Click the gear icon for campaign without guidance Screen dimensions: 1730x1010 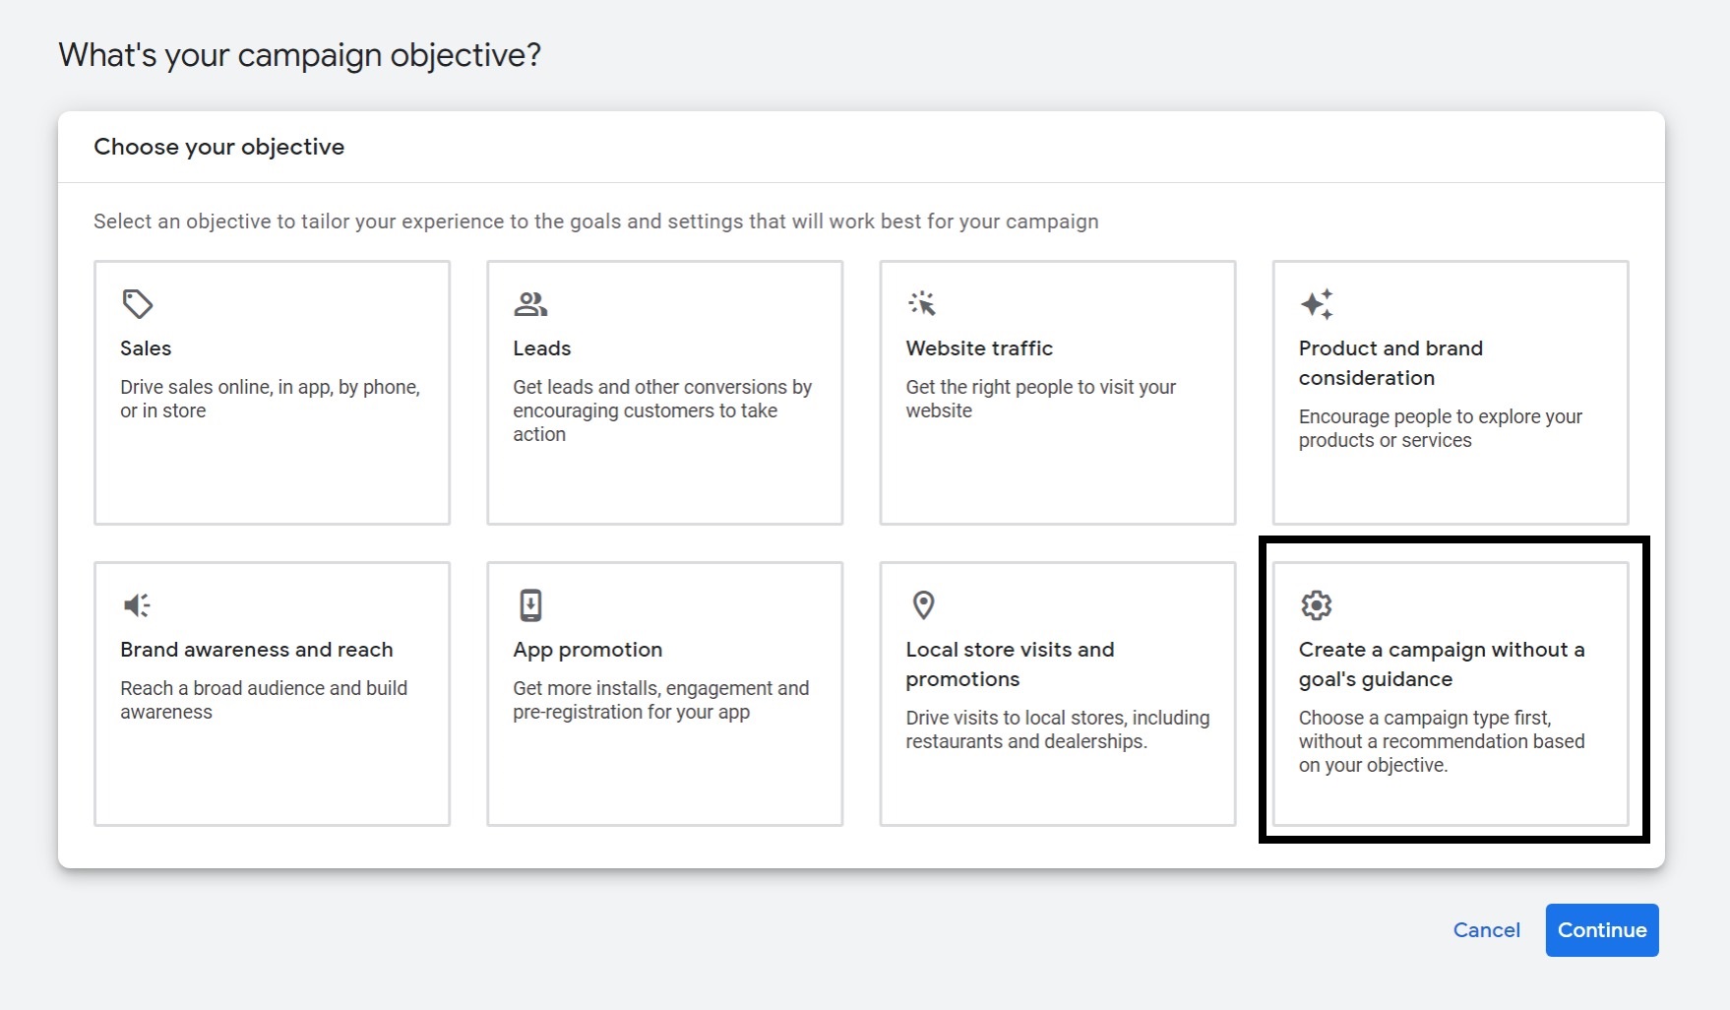(1316, 604)
